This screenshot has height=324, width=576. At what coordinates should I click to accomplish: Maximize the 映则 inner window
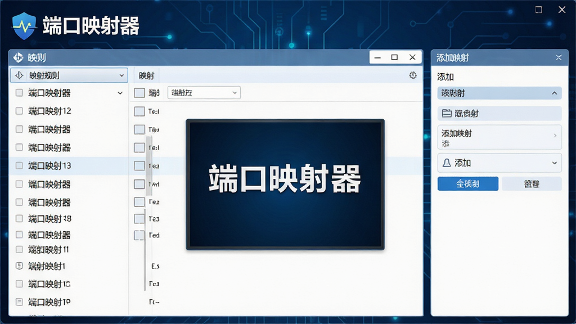(394, 57)
